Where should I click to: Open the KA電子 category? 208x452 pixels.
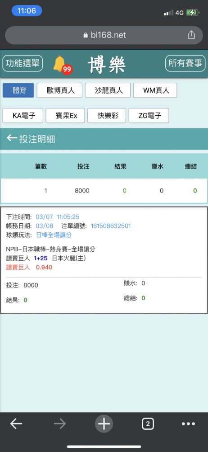tap(23, 116)
